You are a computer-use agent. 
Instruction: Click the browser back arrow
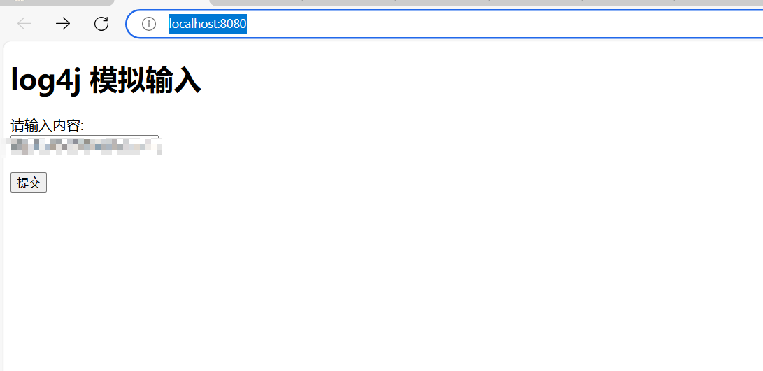point(24,23)
